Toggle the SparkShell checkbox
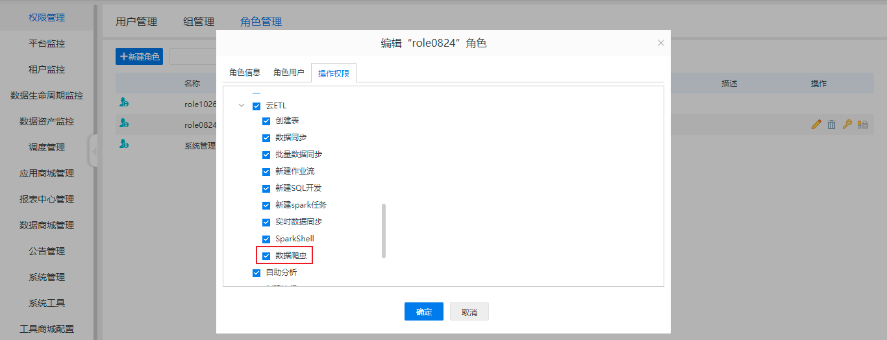 pos(266,239)
